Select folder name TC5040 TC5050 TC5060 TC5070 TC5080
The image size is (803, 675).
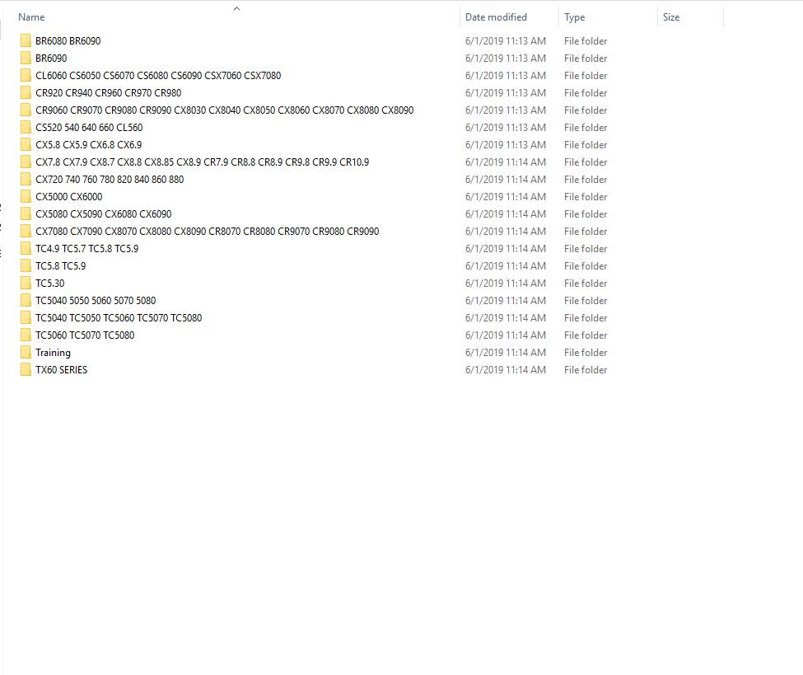(x=119, y=318)
